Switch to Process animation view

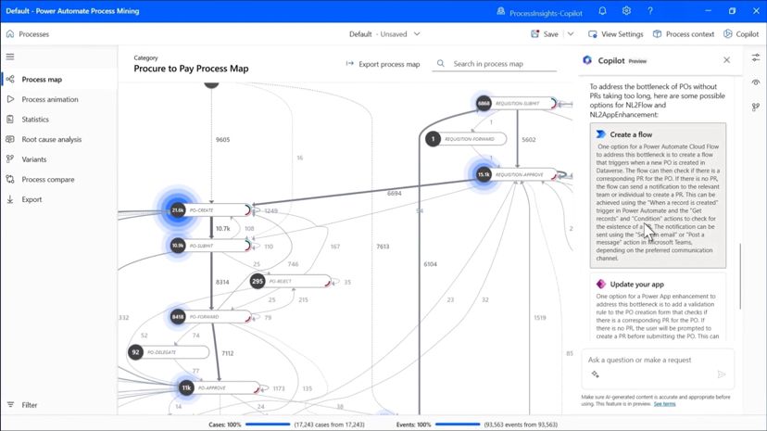coord(49,99)
